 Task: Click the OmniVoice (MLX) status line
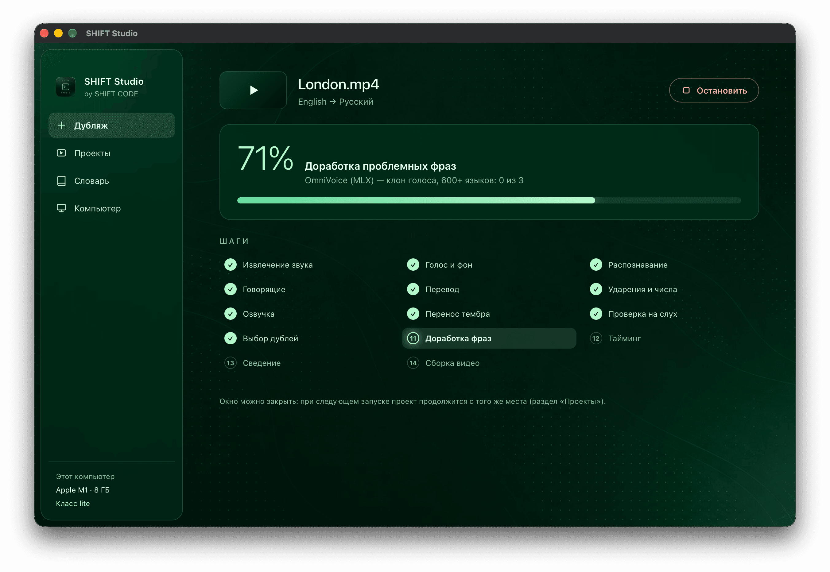click(x=414, y=180)
